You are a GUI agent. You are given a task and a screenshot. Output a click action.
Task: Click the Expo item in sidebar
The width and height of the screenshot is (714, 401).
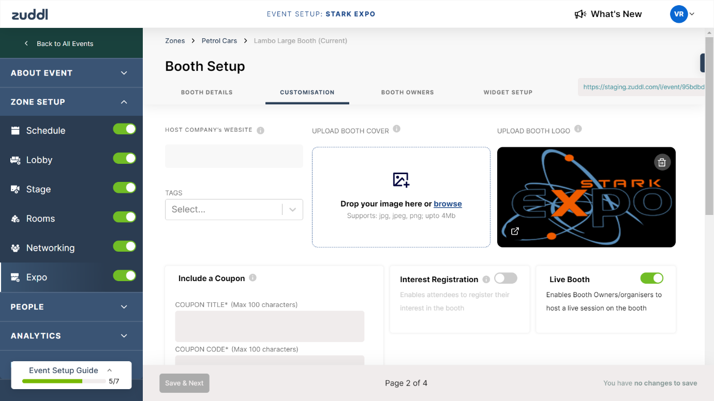pos(71,277)
